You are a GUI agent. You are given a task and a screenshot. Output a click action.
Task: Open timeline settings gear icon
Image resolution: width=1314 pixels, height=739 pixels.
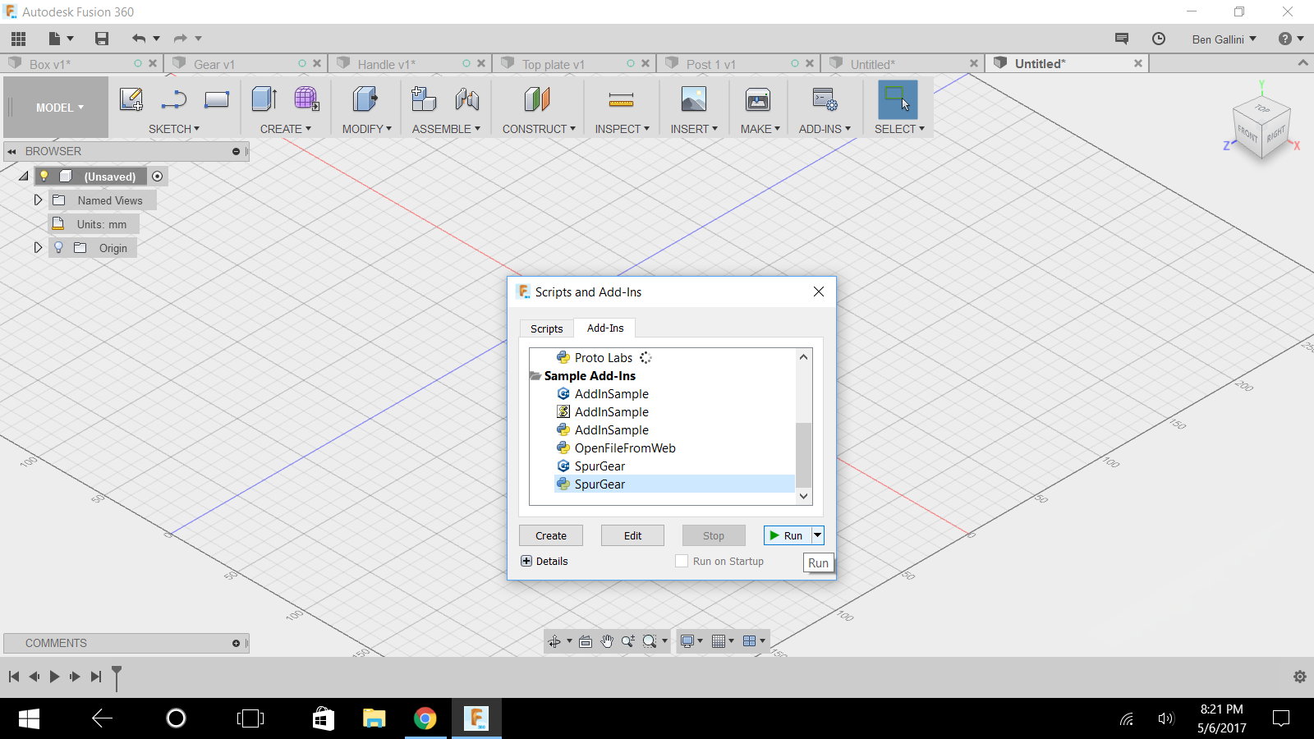pyautogui.click(x=1300, y=677)
